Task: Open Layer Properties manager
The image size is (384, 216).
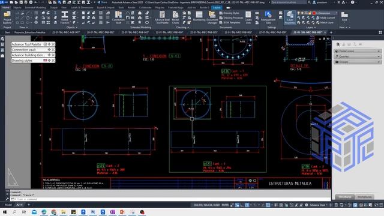Action: (290, 17)
